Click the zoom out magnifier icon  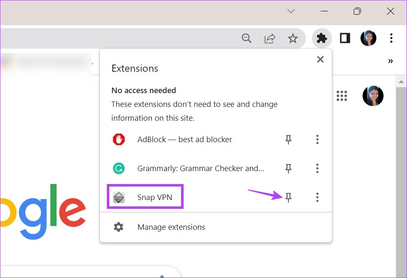[246, 38]
